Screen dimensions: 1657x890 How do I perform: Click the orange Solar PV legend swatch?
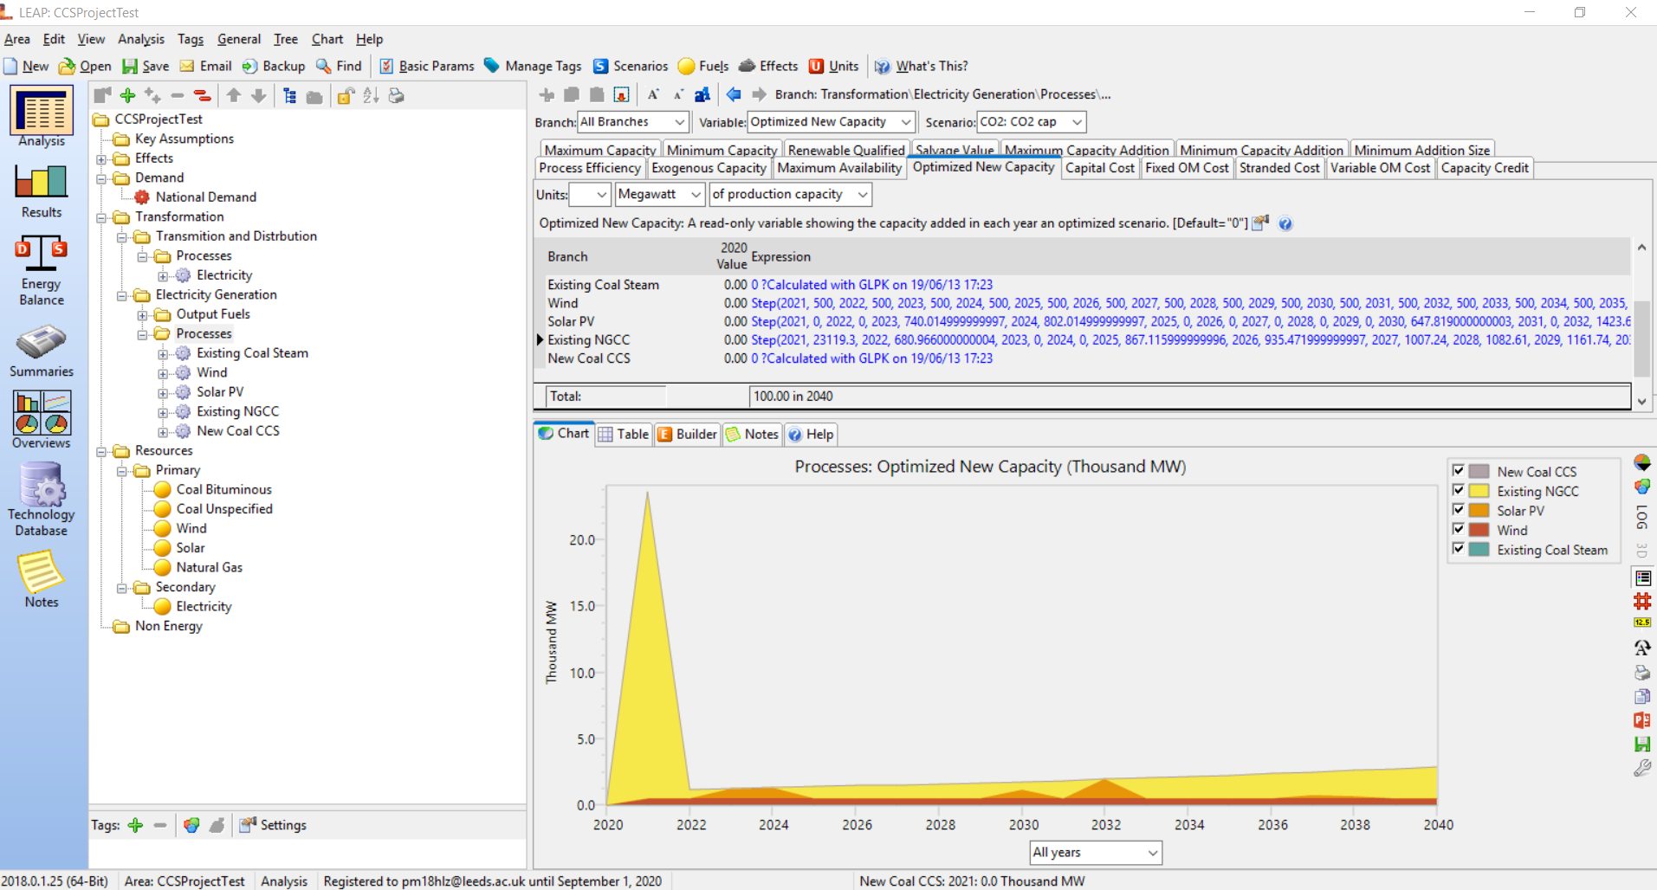tap(1479, 510)
